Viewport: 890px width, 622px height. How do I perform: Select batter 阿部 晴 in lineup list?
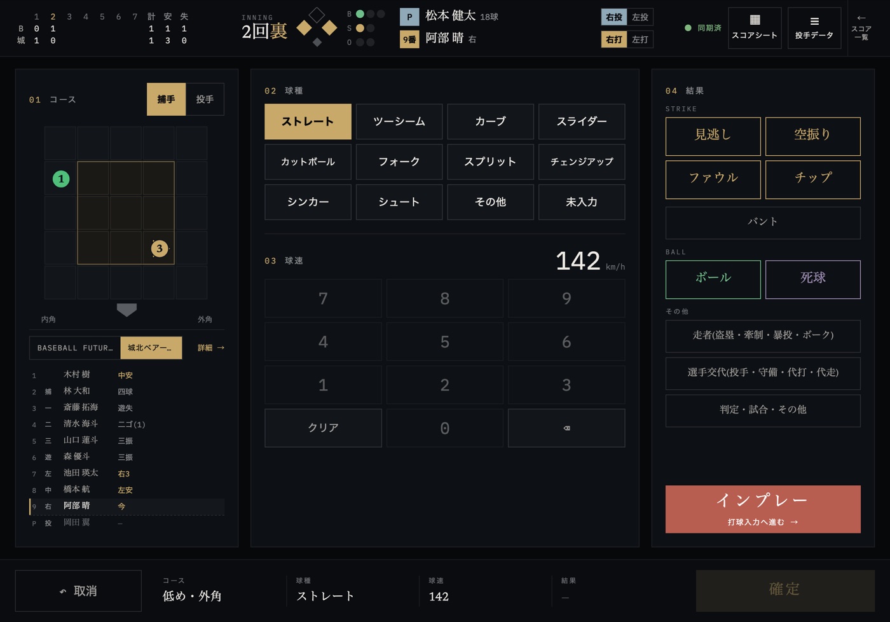127,506
